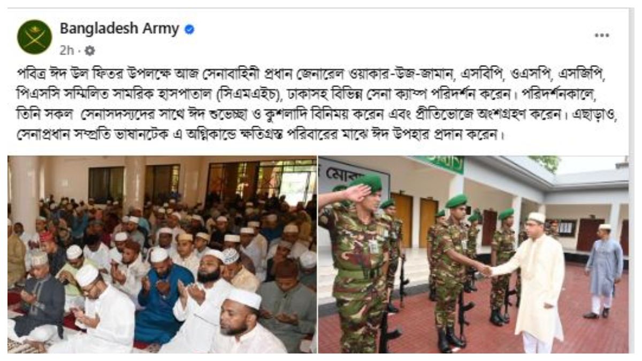Click the Bangladesh Army page name
Screen dimensions: 642x361
click(x=119, y=28)
